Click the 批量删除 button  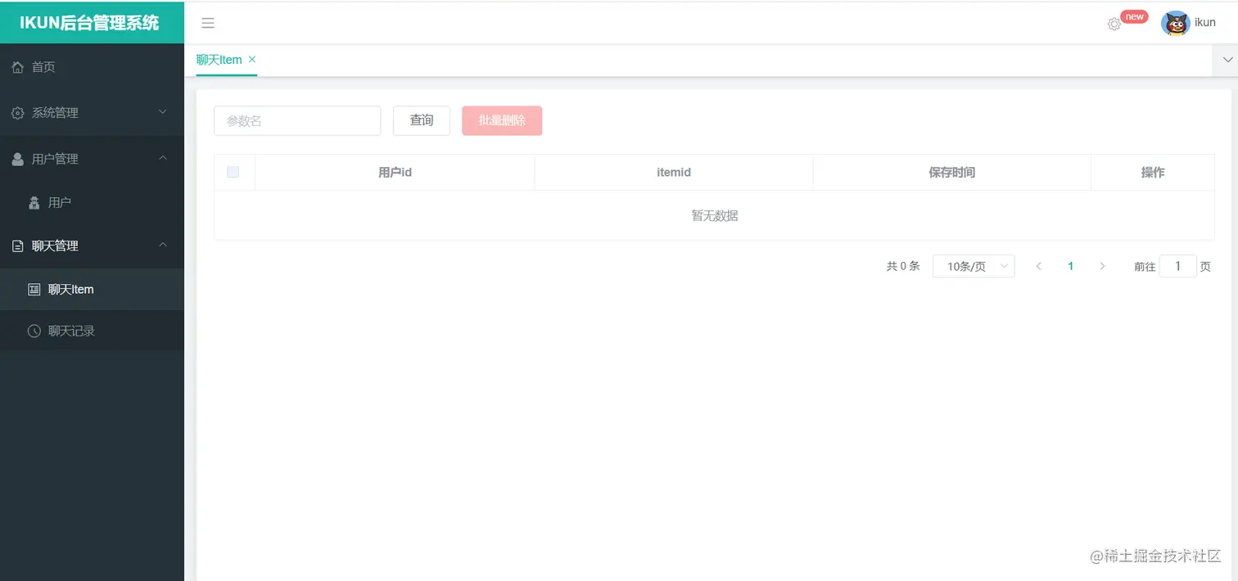click(x=502, y=120)
